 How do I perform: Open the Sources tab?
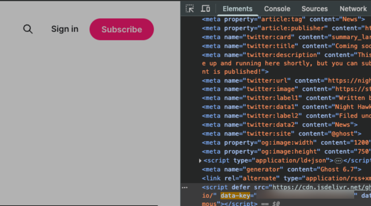click(x=314, y=9)
